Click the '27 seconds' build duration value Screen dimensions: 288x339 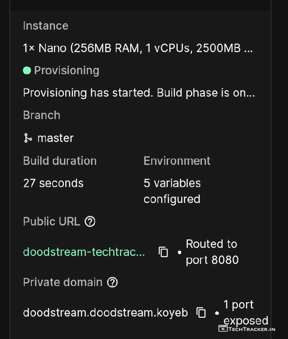point(53,183)
